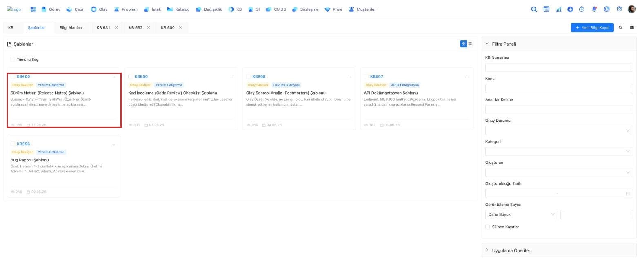The image size is (640, 265).
Task: Open the Kategori dropdown
Action: tap(559, 151)
